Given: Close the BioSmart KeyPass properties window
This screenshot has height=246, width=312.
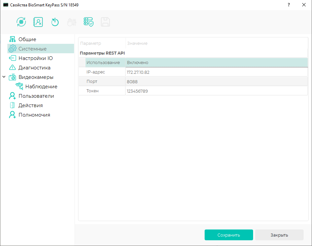Looking at the screenshot, I should (x=304, y=5).
